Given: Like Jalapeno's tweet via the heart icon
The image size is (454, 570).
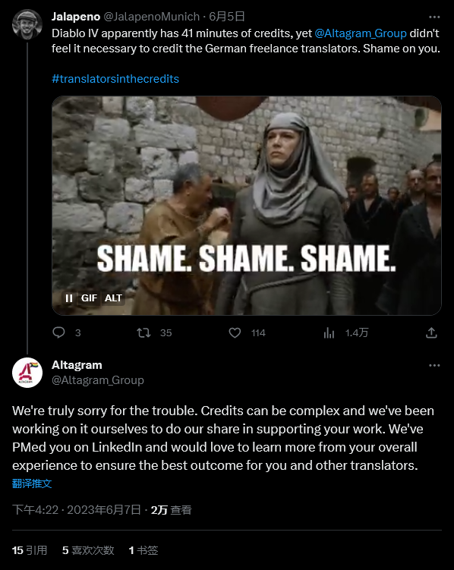Looking at the screenshot, I should (235, 332).
